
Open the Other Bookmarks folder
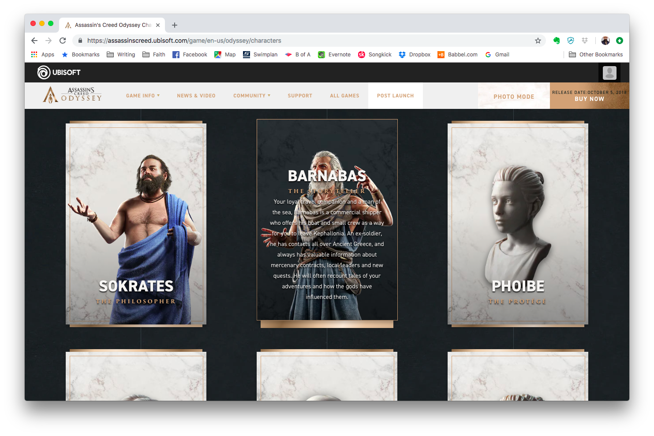click(596, 55)
